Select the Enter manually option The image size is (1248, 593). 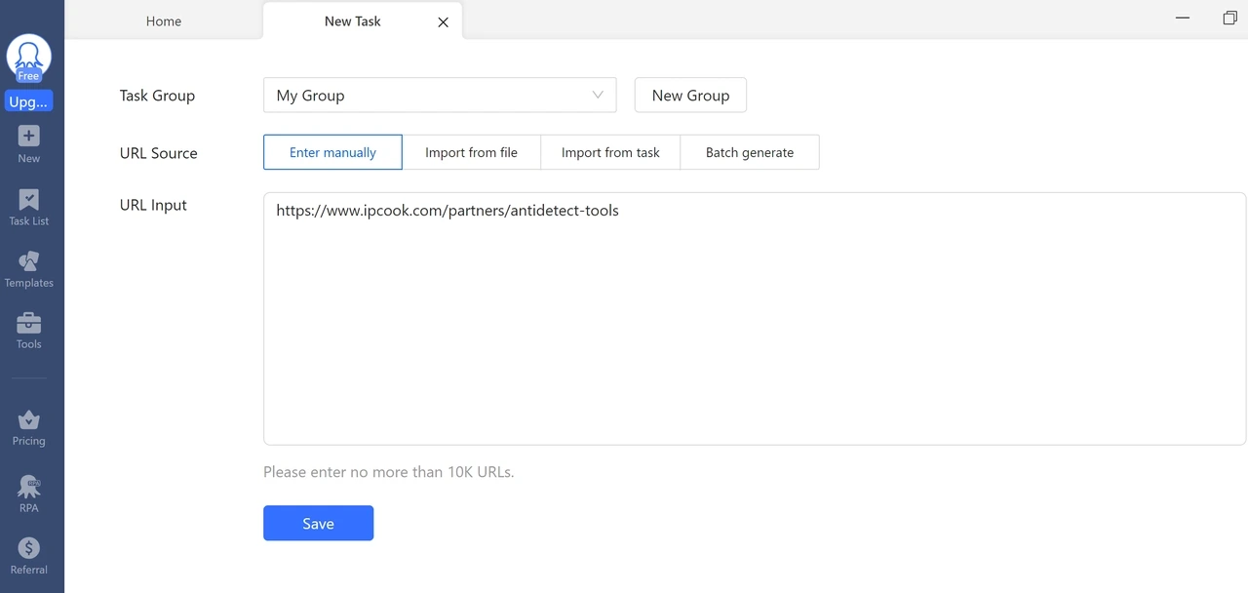pyautogui.click(x=332, y=152)
